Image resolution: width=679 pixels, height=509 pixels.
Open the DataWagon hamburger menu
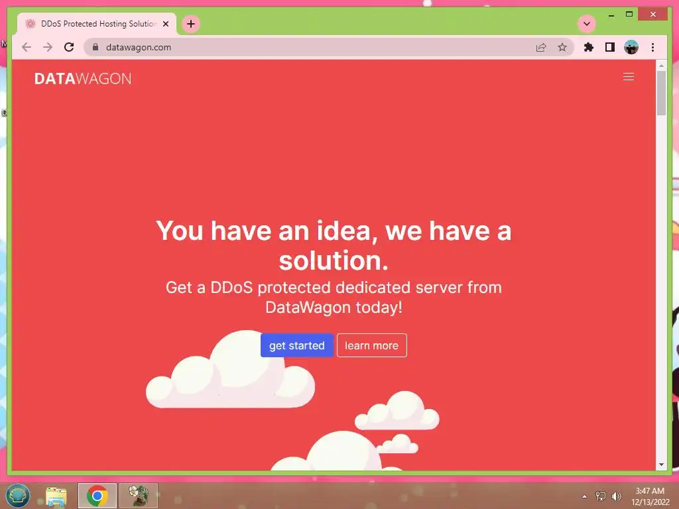point(629,77)
